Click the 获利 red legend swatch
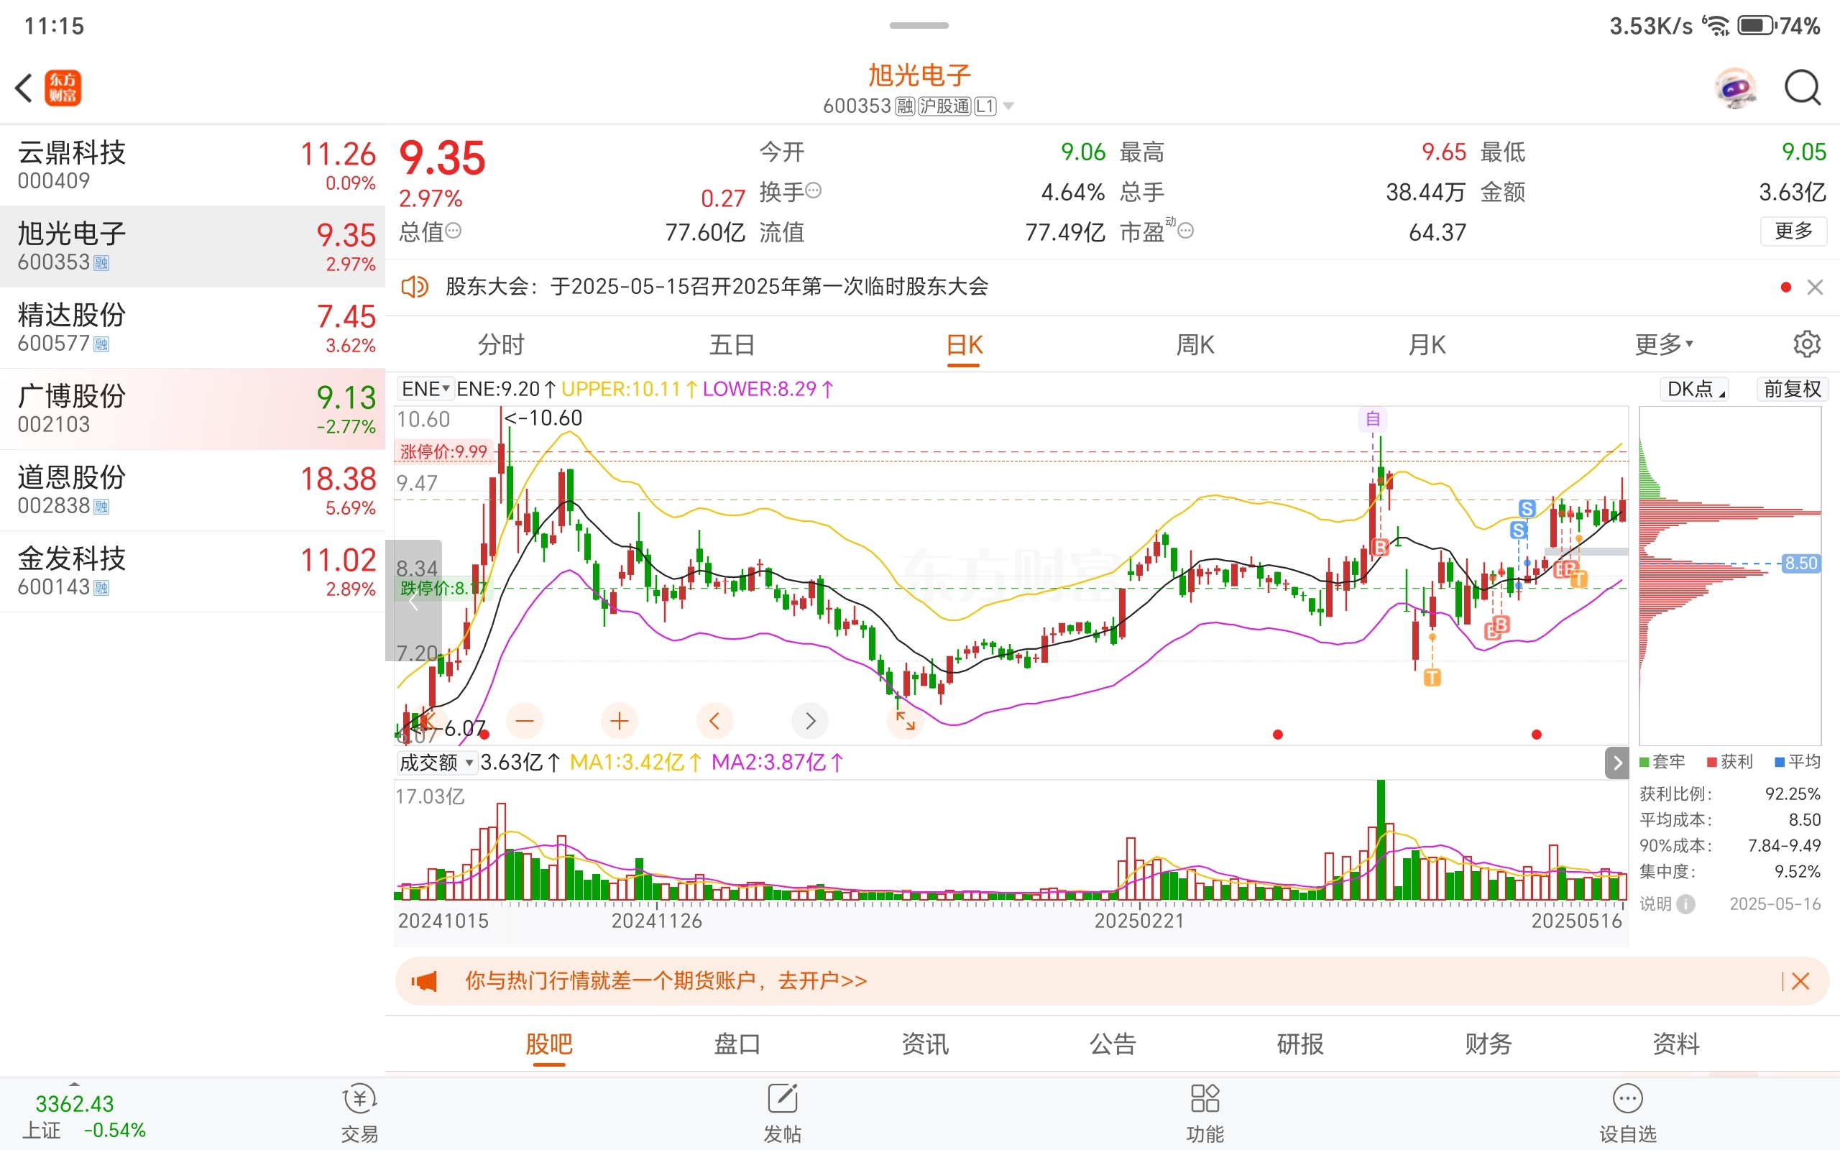 pyautogui.click(x=1711, y=762)
